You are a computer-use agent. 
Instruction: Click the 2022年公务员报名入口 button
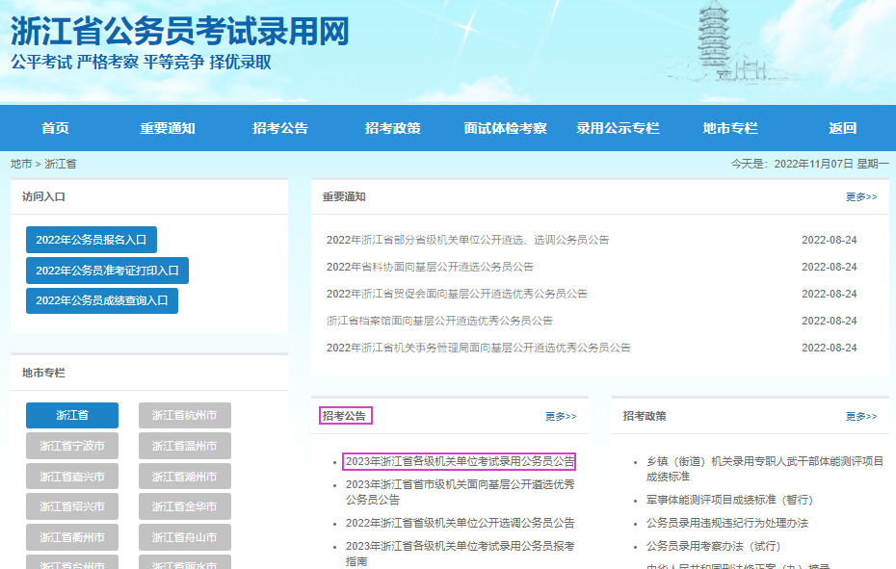tap(92, 240)
